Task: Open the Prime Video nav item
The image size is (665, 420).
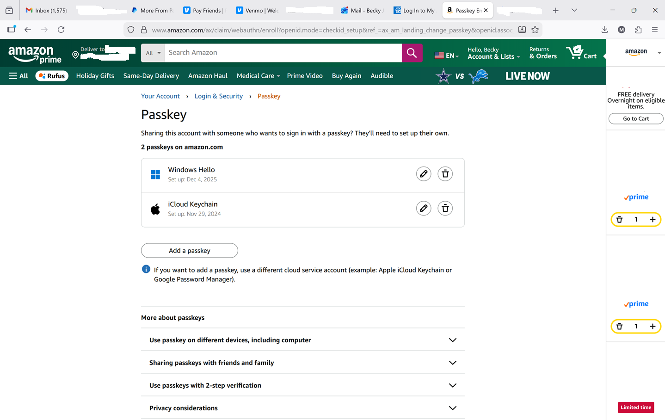Action: pyautogui.click(x=304, y=76)
